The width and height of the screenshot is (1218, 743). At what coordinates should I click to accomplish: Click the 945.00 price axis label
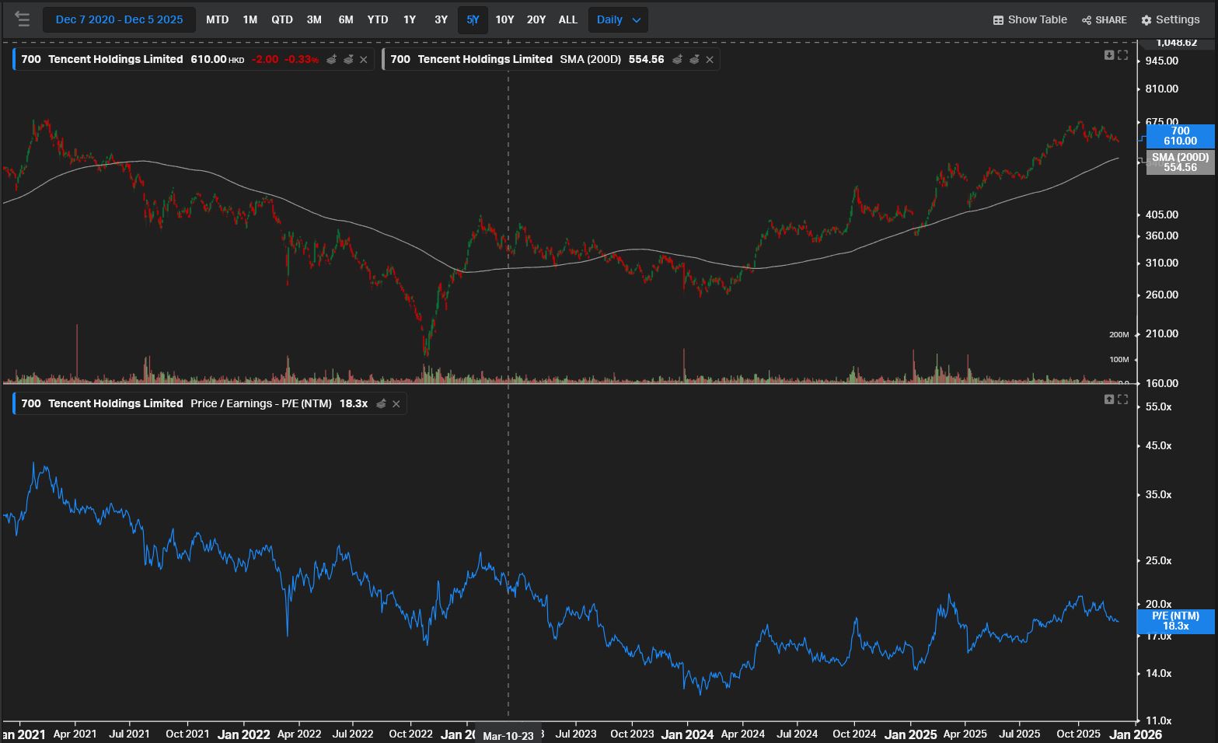click(x=1162, y=61)
